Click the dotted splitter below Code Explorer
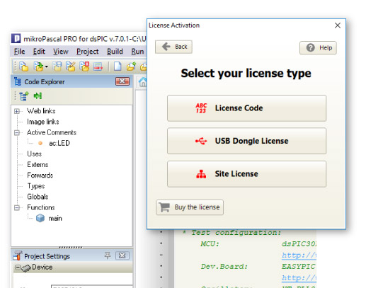This screenshot has height=288, width=366. 71,247
